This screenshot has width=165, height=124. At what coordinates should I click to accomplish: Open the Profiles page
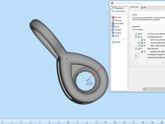click(117, 42)
